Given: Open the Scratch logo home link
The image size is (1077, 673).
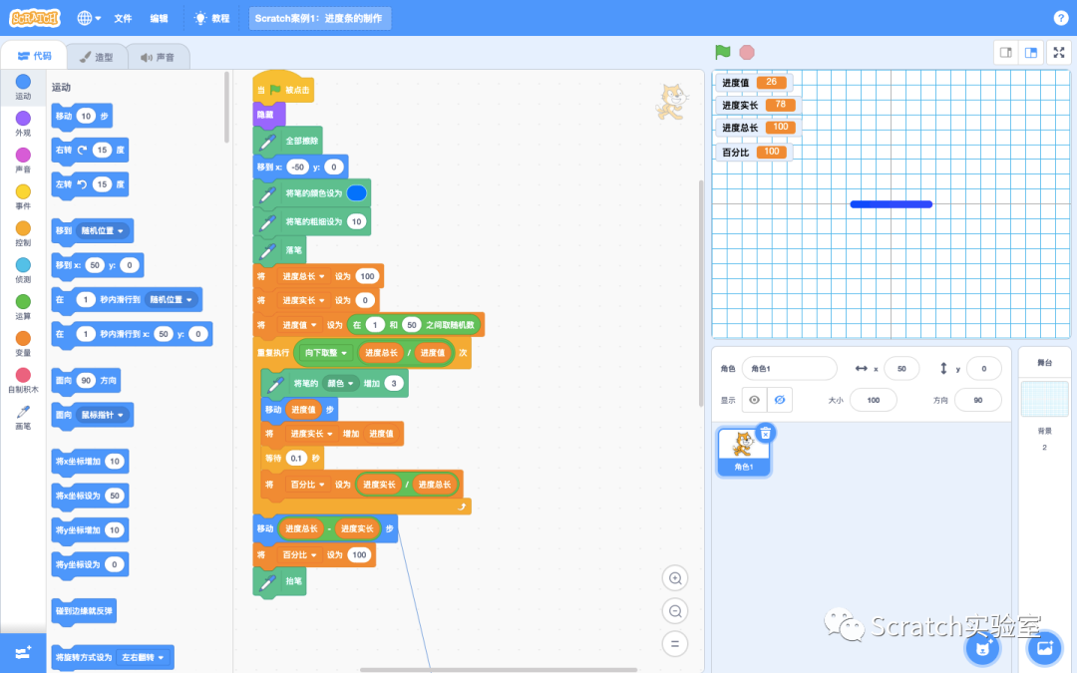Looking at the screenshot, I should point(35,18).
